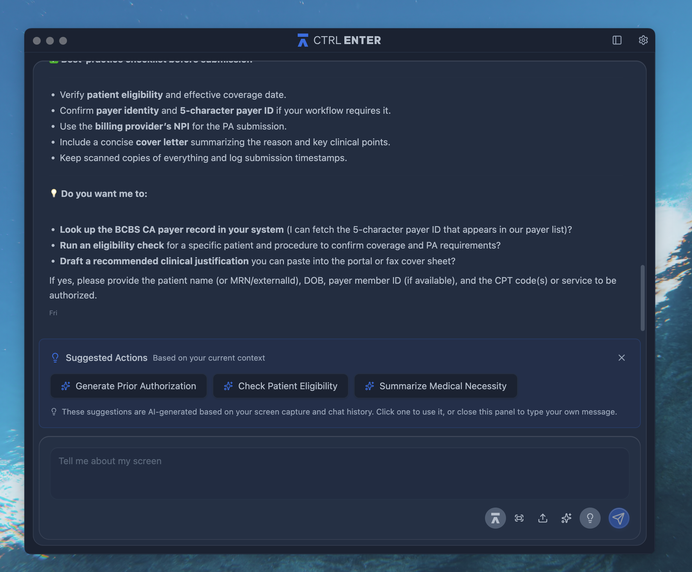
Task: Click the chat vertical scrollbar thumb
Action: [642, 298]
